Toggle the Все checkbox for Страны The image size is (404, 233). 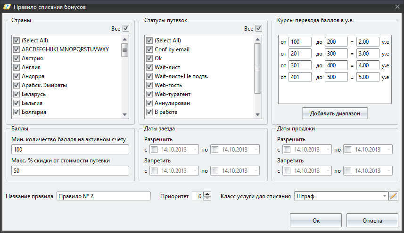click(125, 29)
